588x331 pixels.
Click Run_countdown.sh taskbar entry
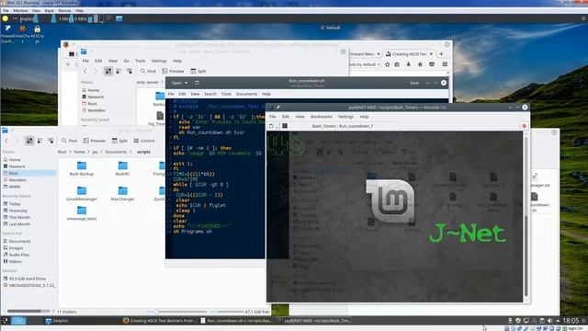pos(237,321)
